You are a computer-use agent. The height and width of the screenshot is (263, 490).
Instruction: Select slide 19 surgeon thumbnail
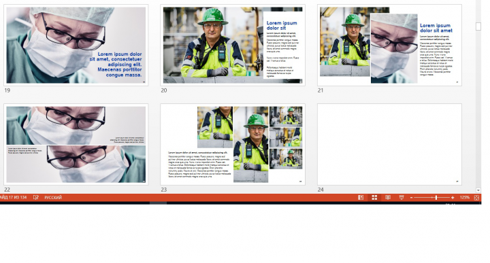click(x=76, y=46)
